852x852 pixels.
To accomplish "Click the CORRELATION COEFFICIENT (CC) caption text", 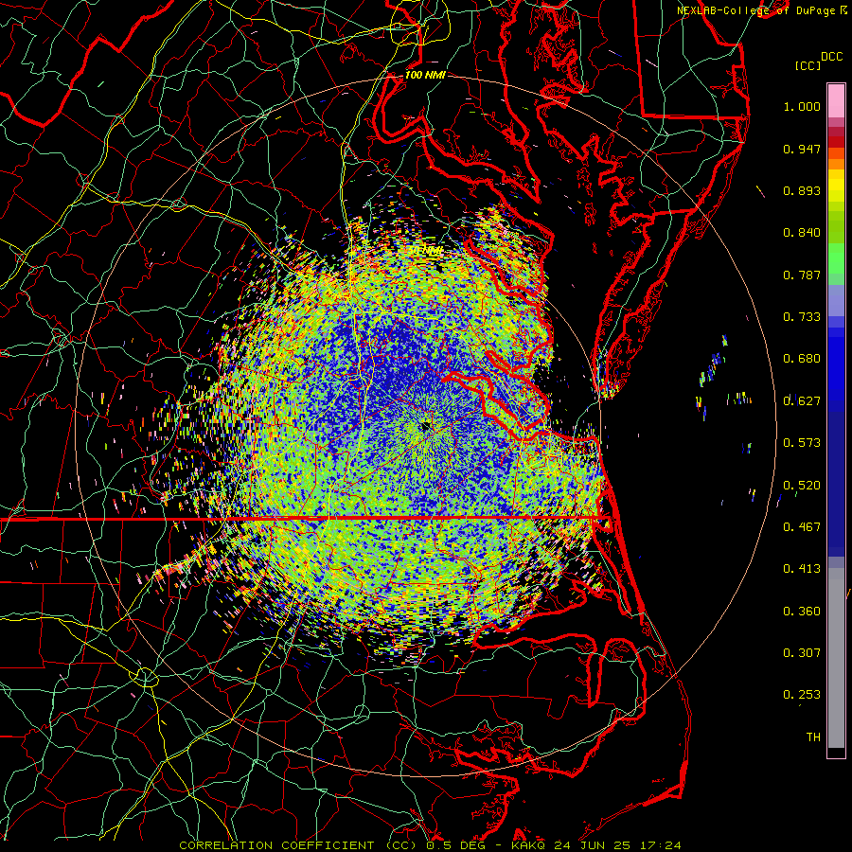I will (296, 845).
